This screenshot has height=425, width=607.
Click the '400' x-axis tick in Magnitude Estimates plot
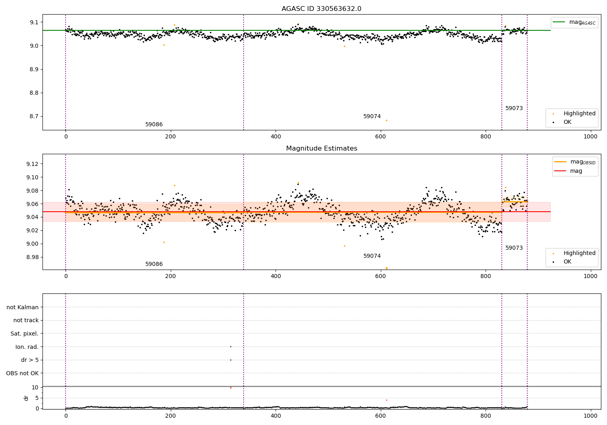(x=276, y=276)
